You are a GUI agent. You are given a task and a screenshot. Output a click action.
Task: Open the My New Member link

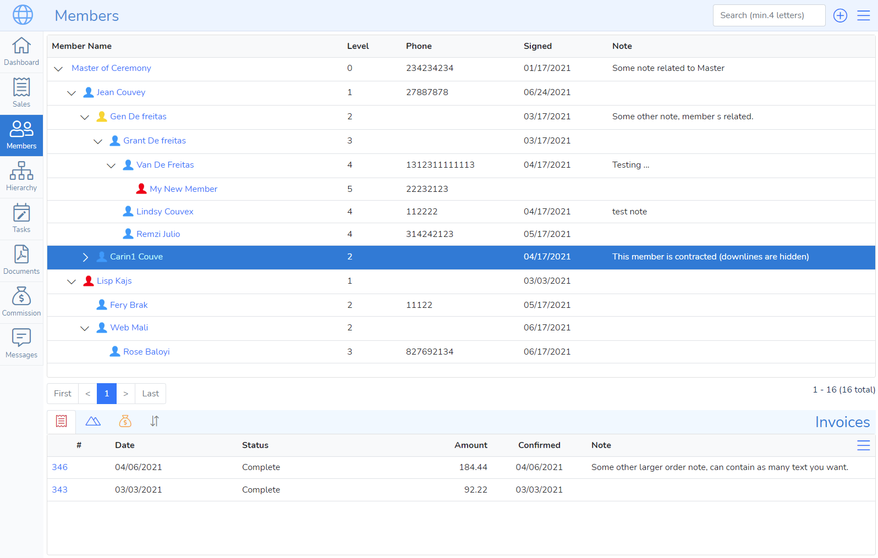click(183, 189)
